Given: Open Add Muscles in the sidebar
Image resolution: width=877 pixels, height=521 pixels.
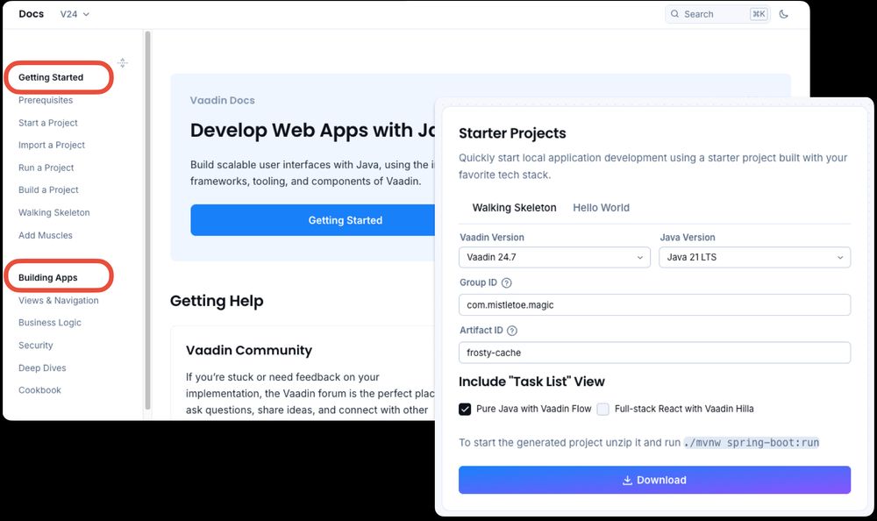Looking at the screenshot, I should 46,236.
